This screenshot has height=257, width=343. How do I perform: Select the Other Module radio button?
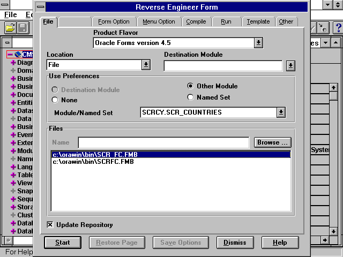[x=190, y=86]
